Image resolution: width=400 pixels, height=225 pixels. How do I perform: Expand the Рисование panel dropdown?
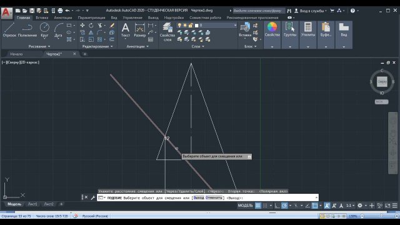[39, 46]
